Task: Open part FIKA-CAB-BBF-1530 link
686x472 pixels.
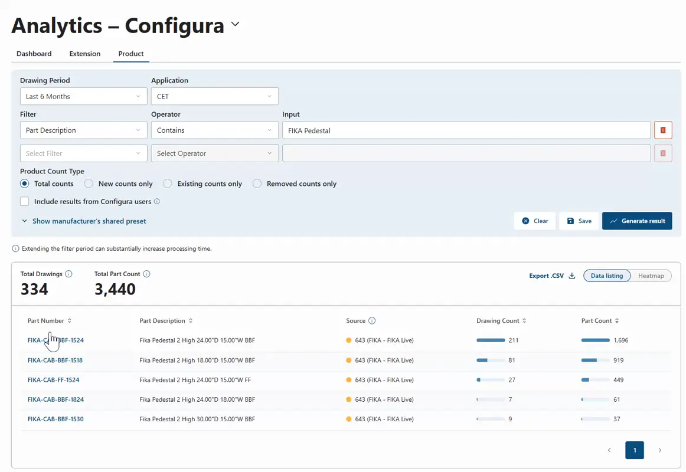Action: (x=55, y=419)
